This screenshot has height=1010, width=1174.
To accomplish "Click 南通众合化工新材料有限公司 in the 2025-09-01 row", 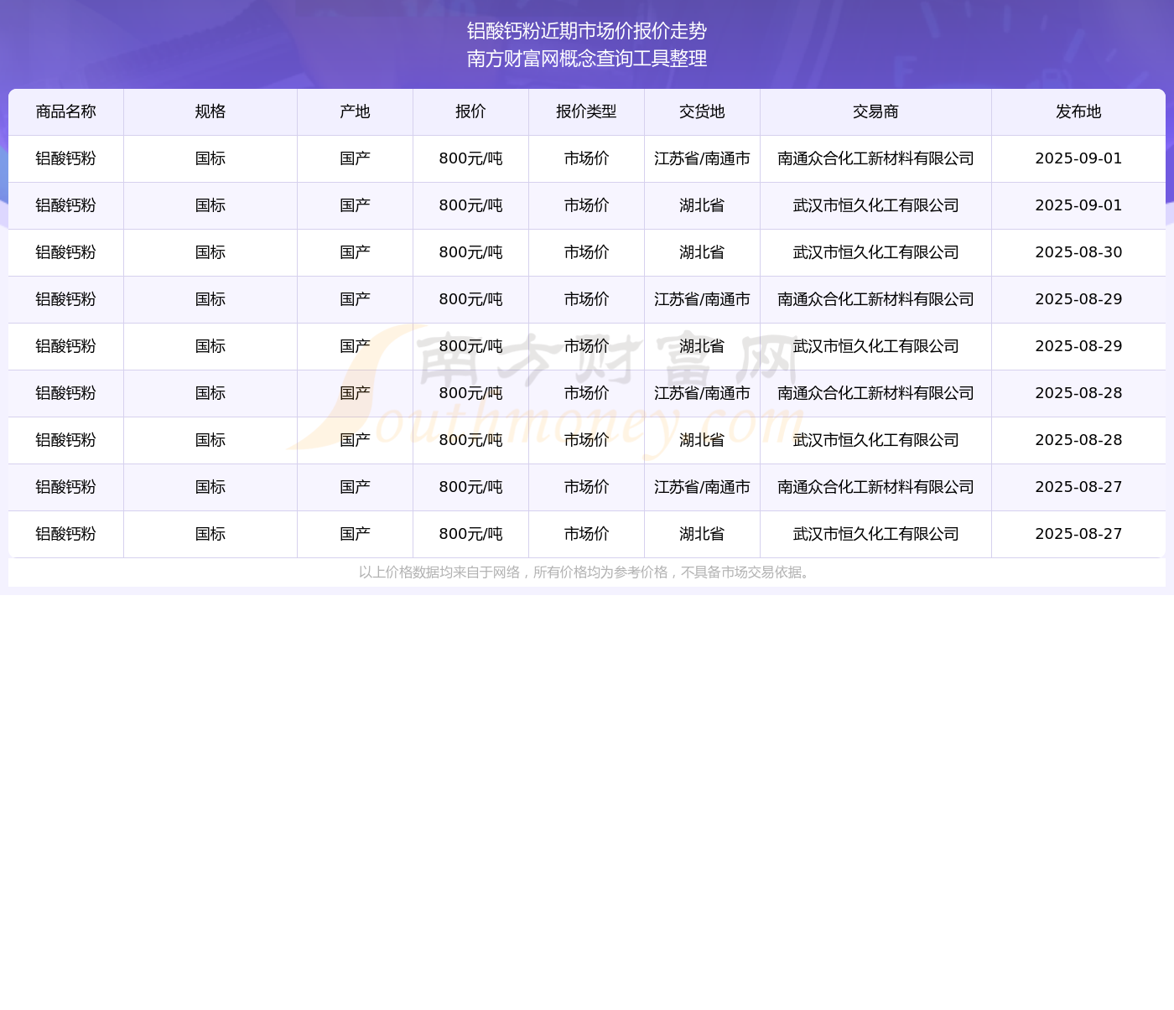I will [875, 158].
